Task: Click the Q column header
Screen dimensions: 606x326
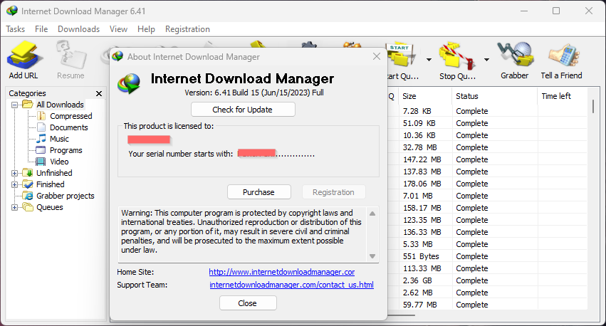Action: [x=392, y=96]
